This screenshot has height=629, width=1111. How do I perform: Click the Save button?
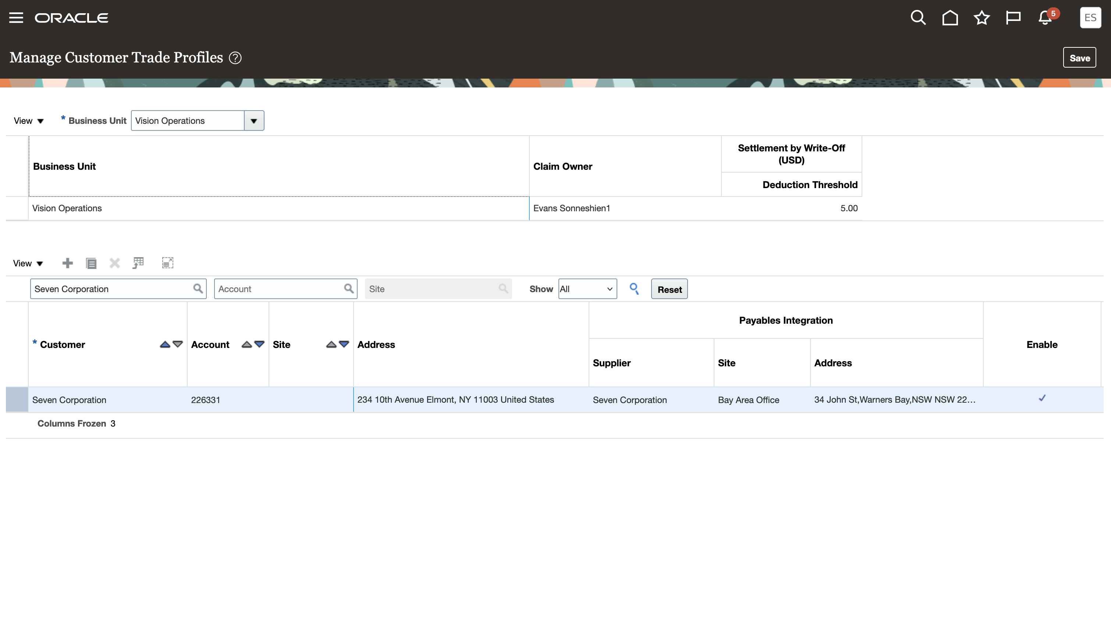1079,58
